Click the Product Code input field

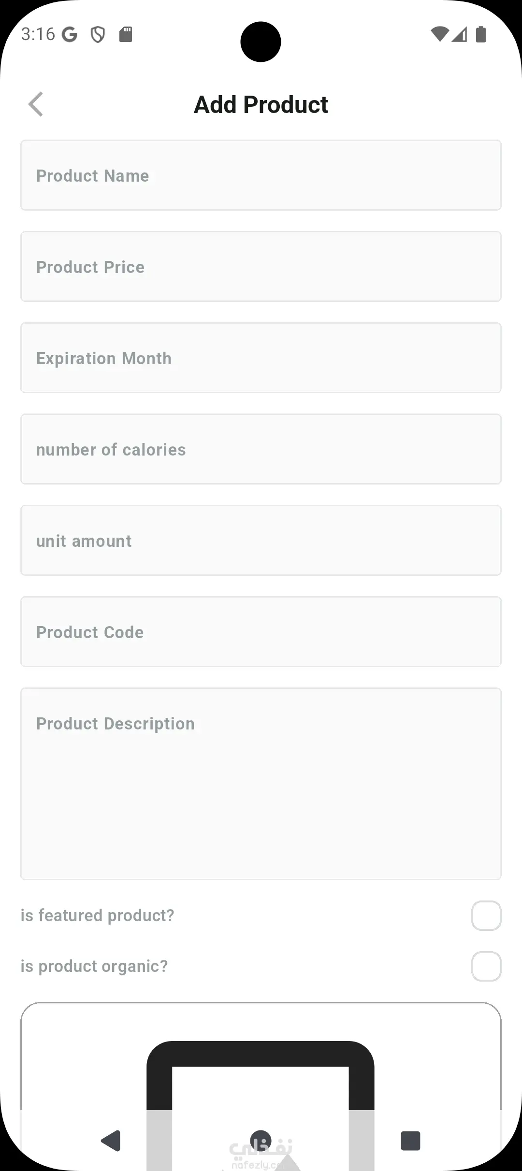coord(261,632)
